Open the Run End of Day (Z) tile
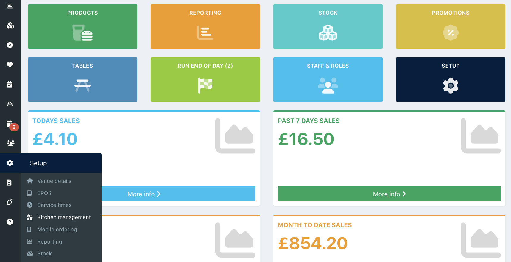The width and height of the screenshot is (511, 262). (x=205, y=79)
